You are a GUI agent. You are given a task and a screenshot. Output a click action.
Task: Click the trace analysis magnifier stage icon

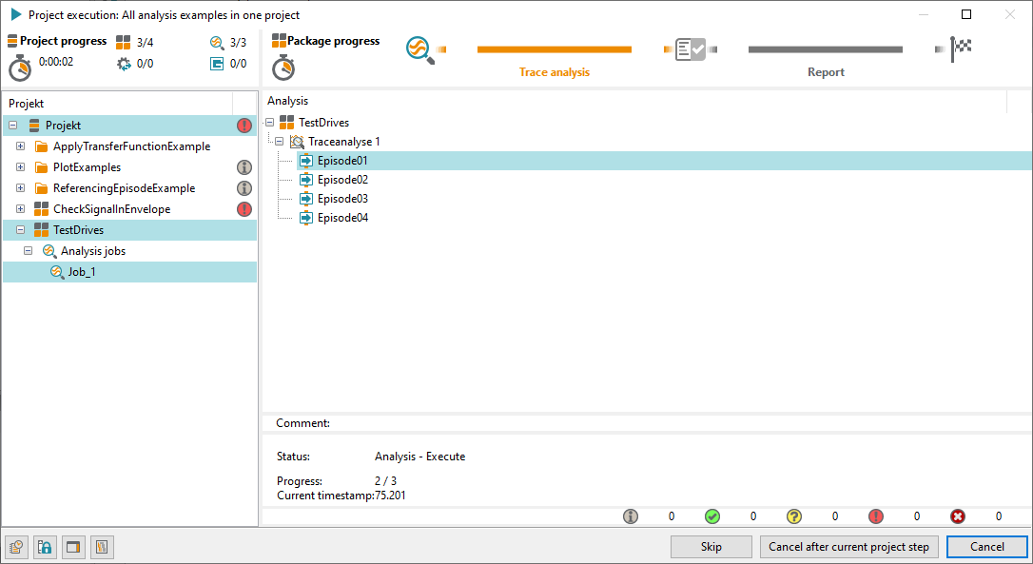pos(420,50)
